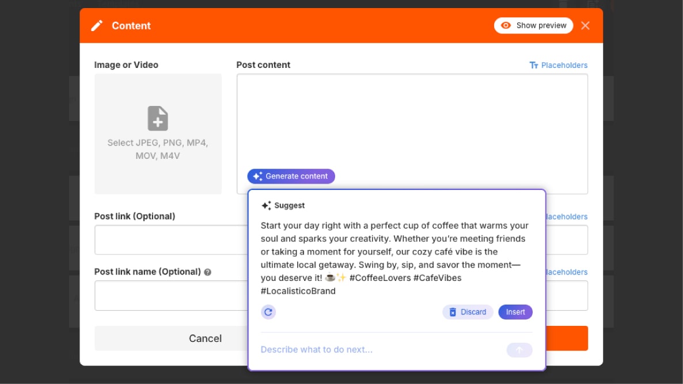Image resolution: width=683 pixels, height=384 pixels.
Task: Focus the Post link name (Optional) input
Action: (x=170, y=295)
